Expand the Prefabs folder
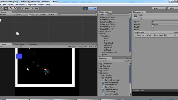This screenshot has width=178, height=100. pos(99,68)
